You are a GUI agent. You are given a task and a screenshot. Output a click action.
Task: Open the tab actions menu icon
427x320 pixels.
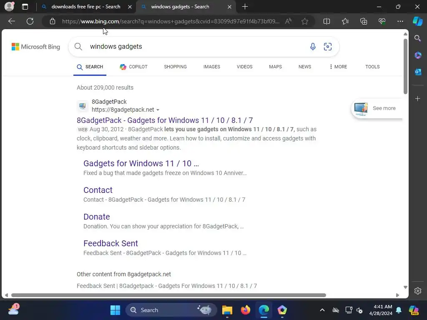(x=25, y=7)
